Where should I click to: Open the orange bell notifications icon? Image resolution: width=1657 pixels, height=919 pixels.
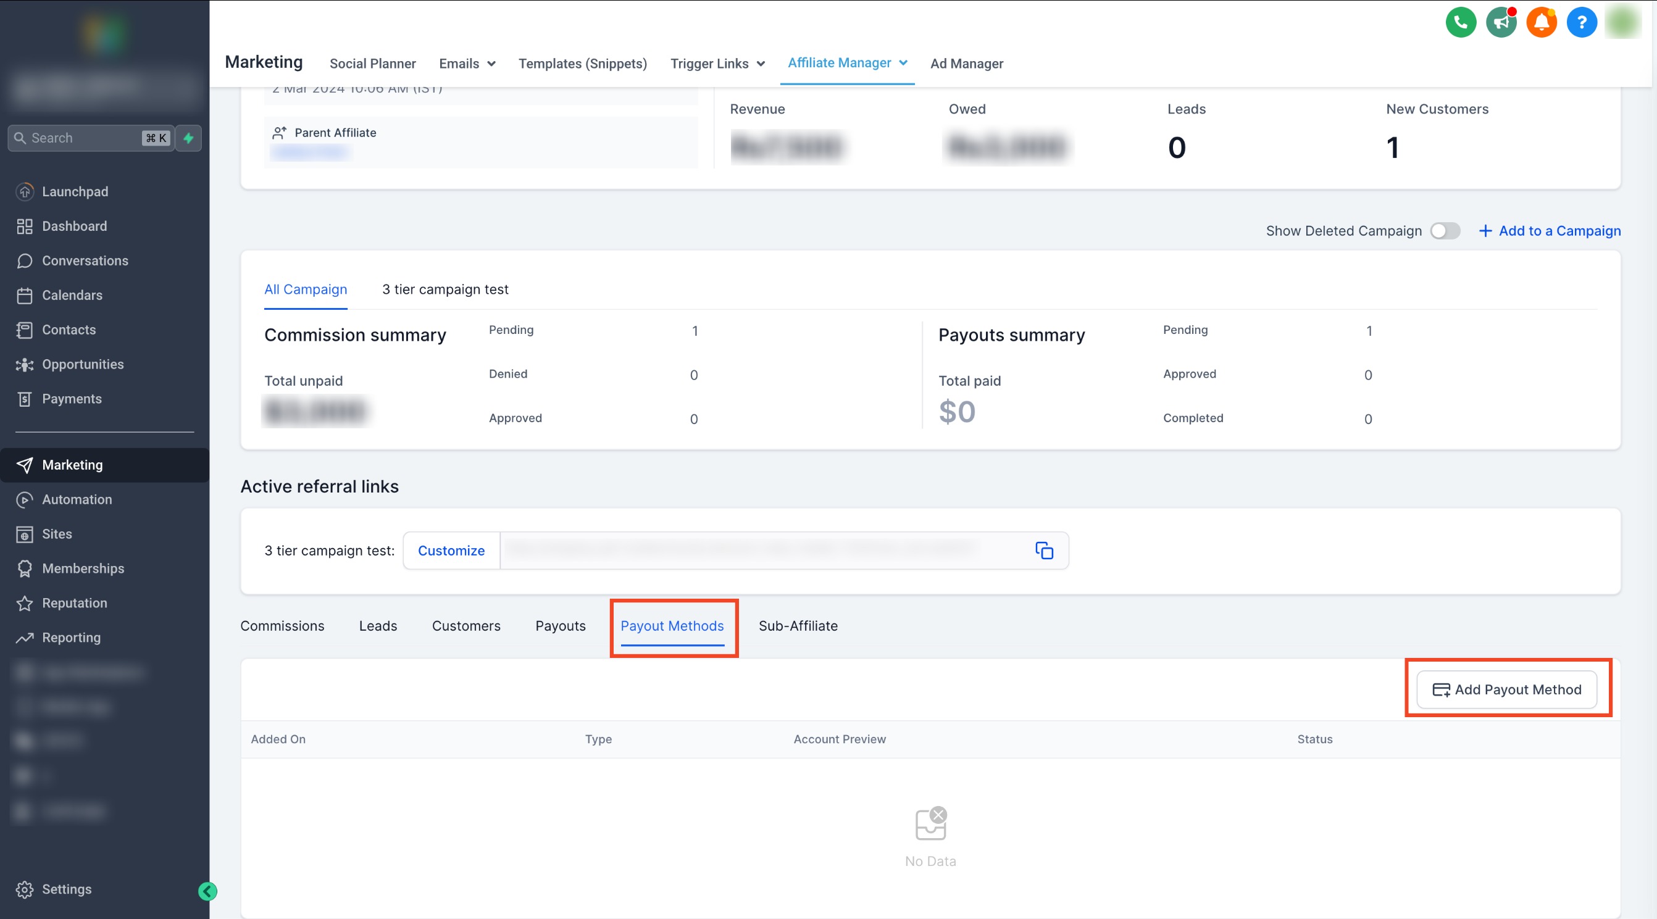point(1541,22)
